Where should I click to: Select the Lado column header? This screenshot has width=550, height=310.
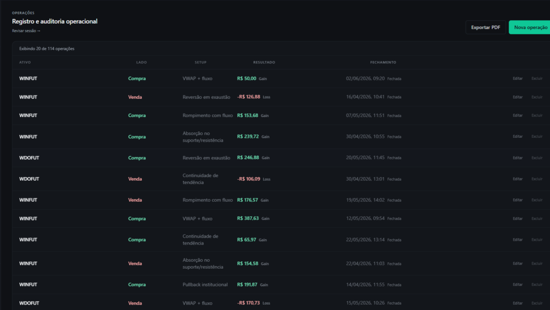[x=141, y=62]
